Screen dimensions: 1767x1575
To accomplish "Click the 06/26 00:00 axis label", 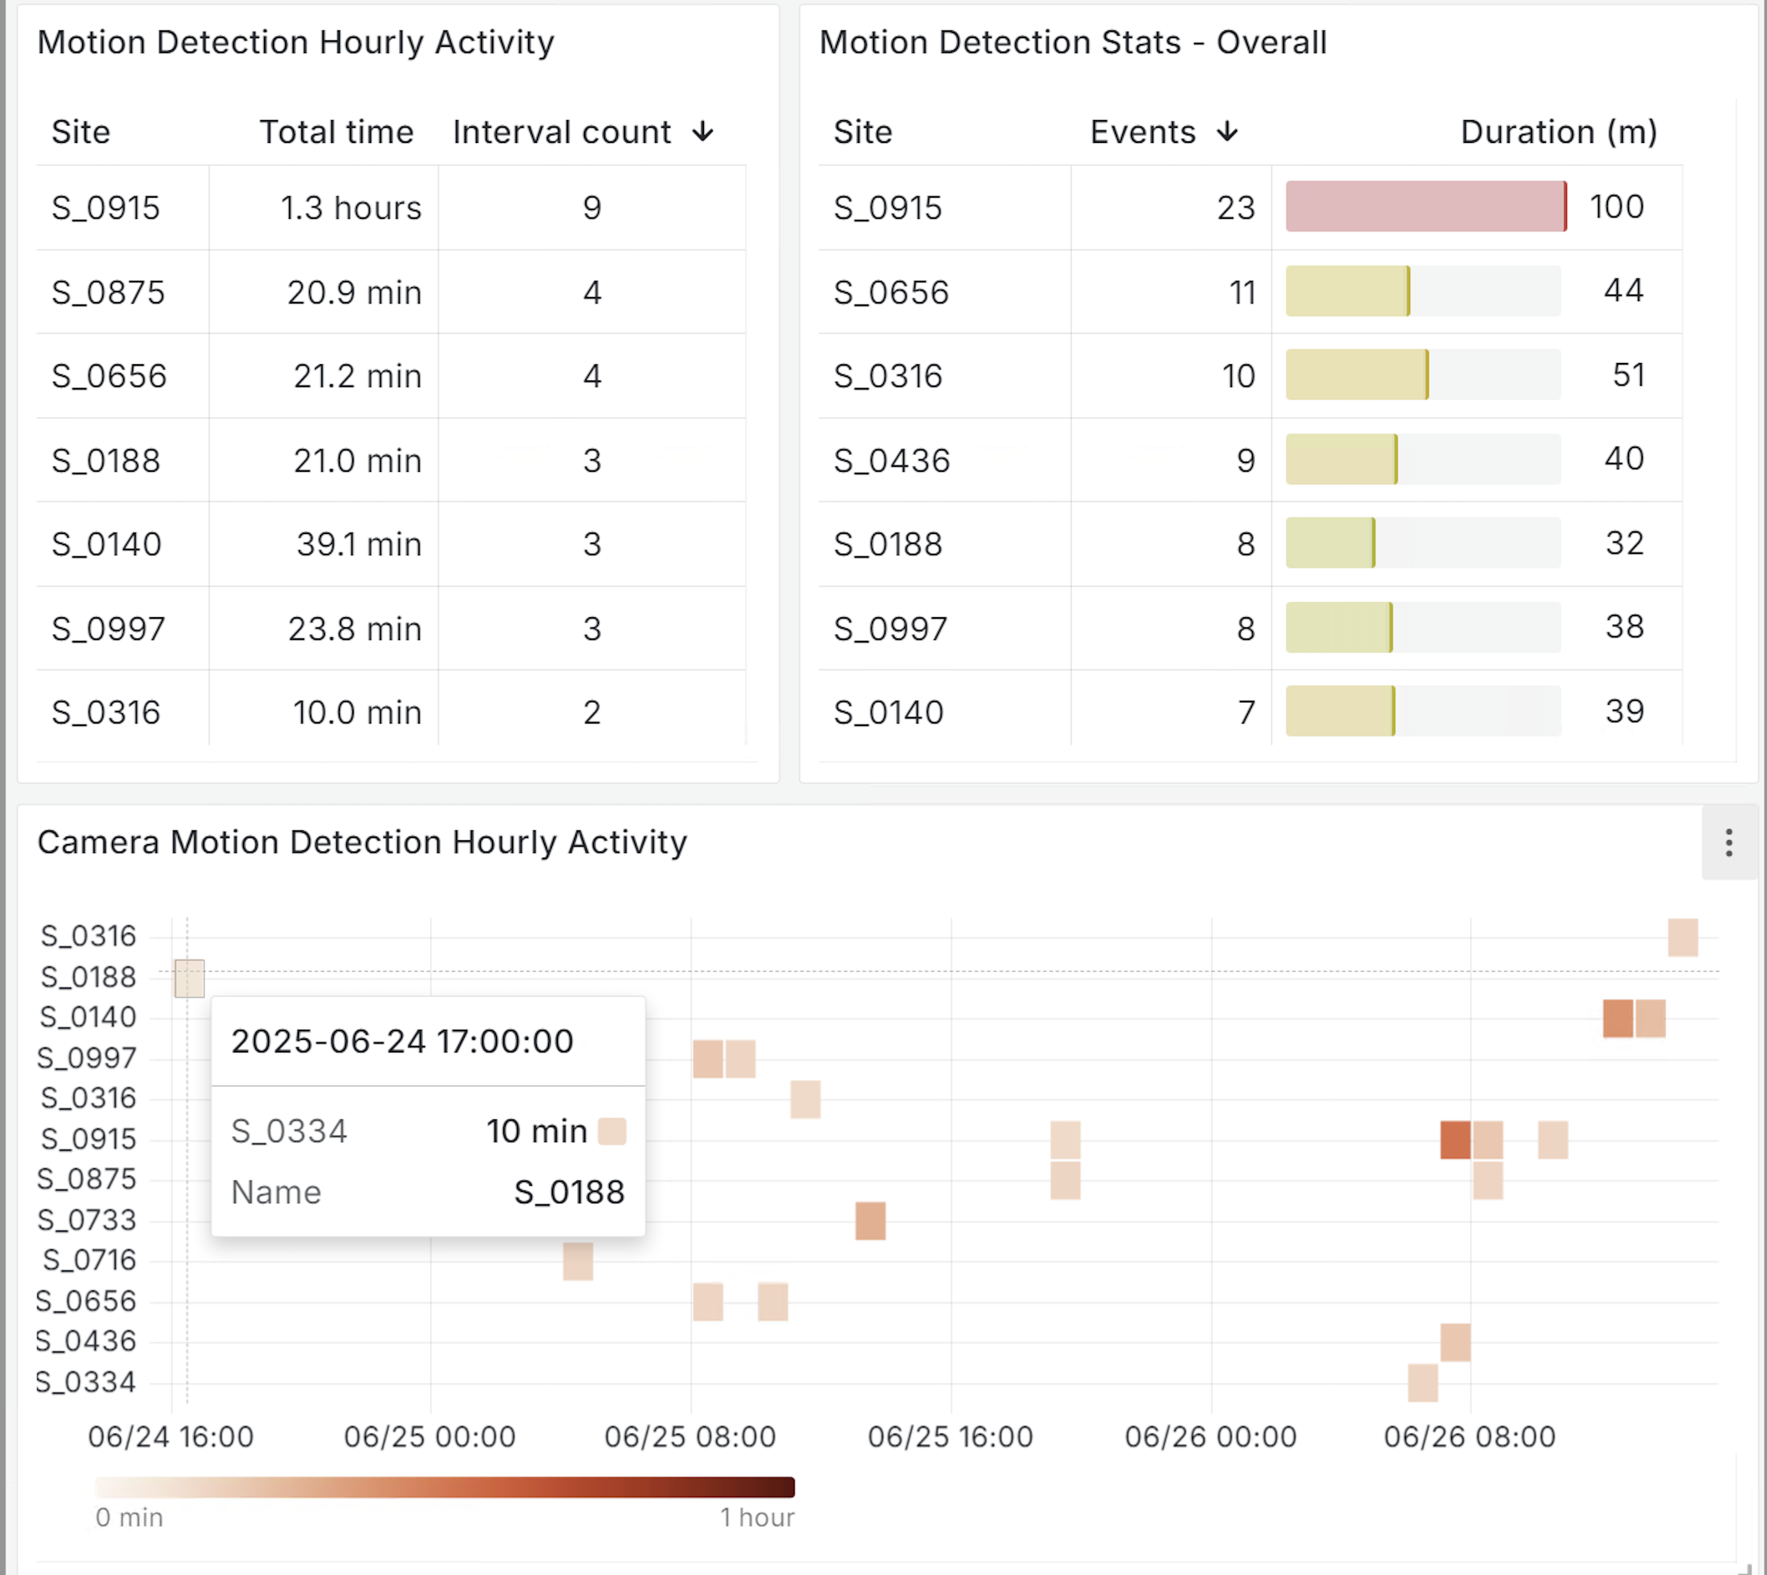I will click(x=1210, y=1436).
